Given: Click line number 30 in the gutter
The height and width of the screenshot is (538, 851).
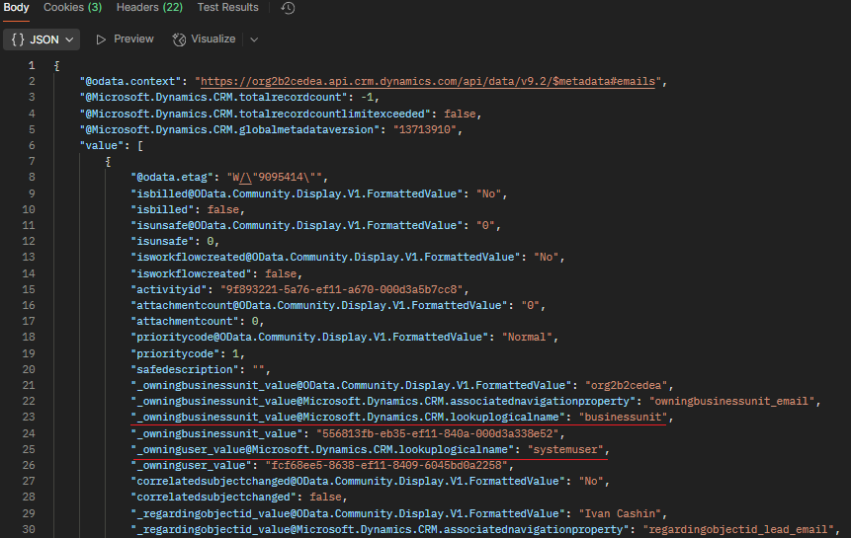Looking at the screenshot, I should [29, 529].
